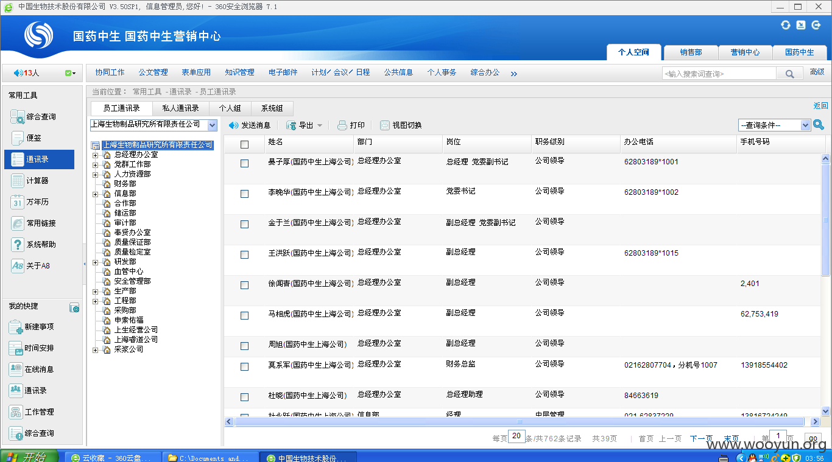The height and width of the screenshot is (462, 832).
Task: Tick the checkbox for 王洪跃
Action: click(244, 254)
